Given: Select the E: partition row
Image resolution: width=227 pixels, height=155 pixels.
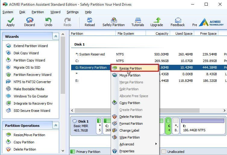Looking at the screenshot, I should pos(149,81).
